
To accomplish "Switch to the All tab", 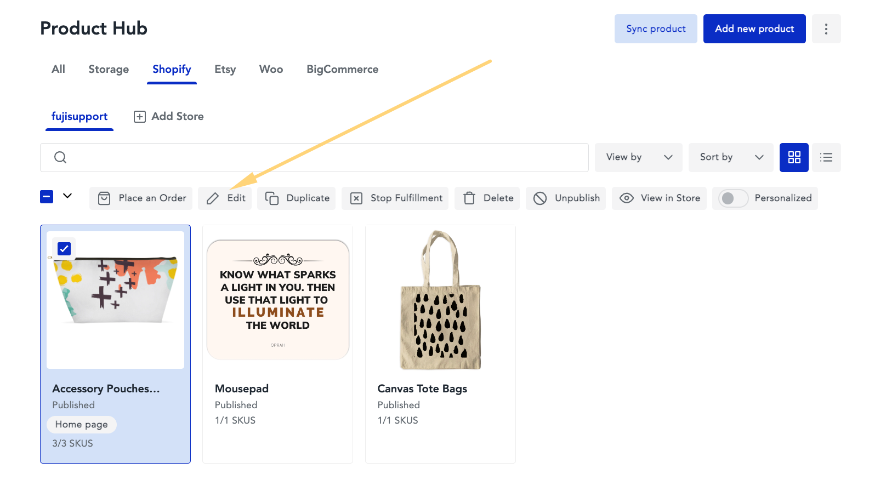I will click(58, 70).
